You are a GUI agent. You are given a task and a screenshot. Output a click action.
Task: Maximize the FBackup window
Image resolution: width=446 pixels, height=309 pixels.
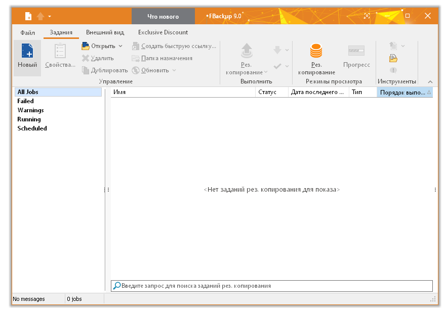pyautogui.click(x=408, y=16)
